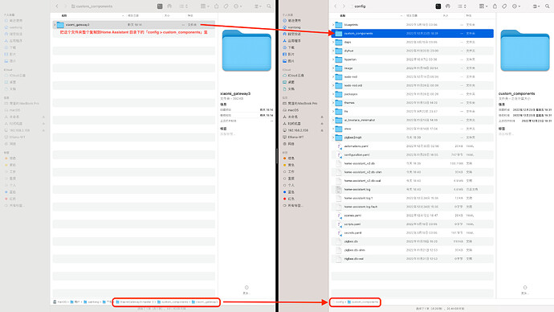Select the tts folder

pyautogui.click(x=413, y=112)
